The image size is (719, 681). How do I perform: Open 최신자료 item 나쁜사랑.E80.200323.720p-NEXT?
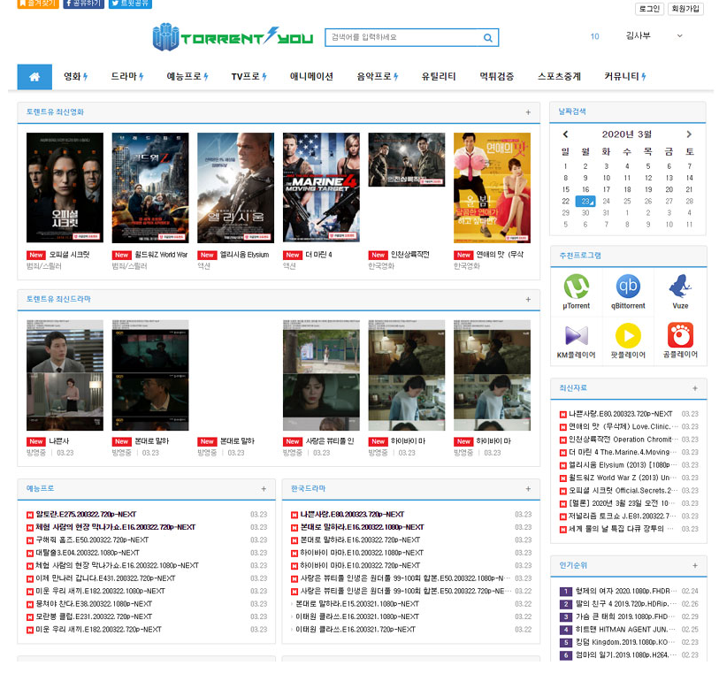coord(621,414)
